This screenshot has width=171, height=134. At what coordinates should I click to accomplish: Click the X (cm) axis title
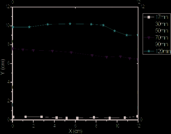[75, 131]
